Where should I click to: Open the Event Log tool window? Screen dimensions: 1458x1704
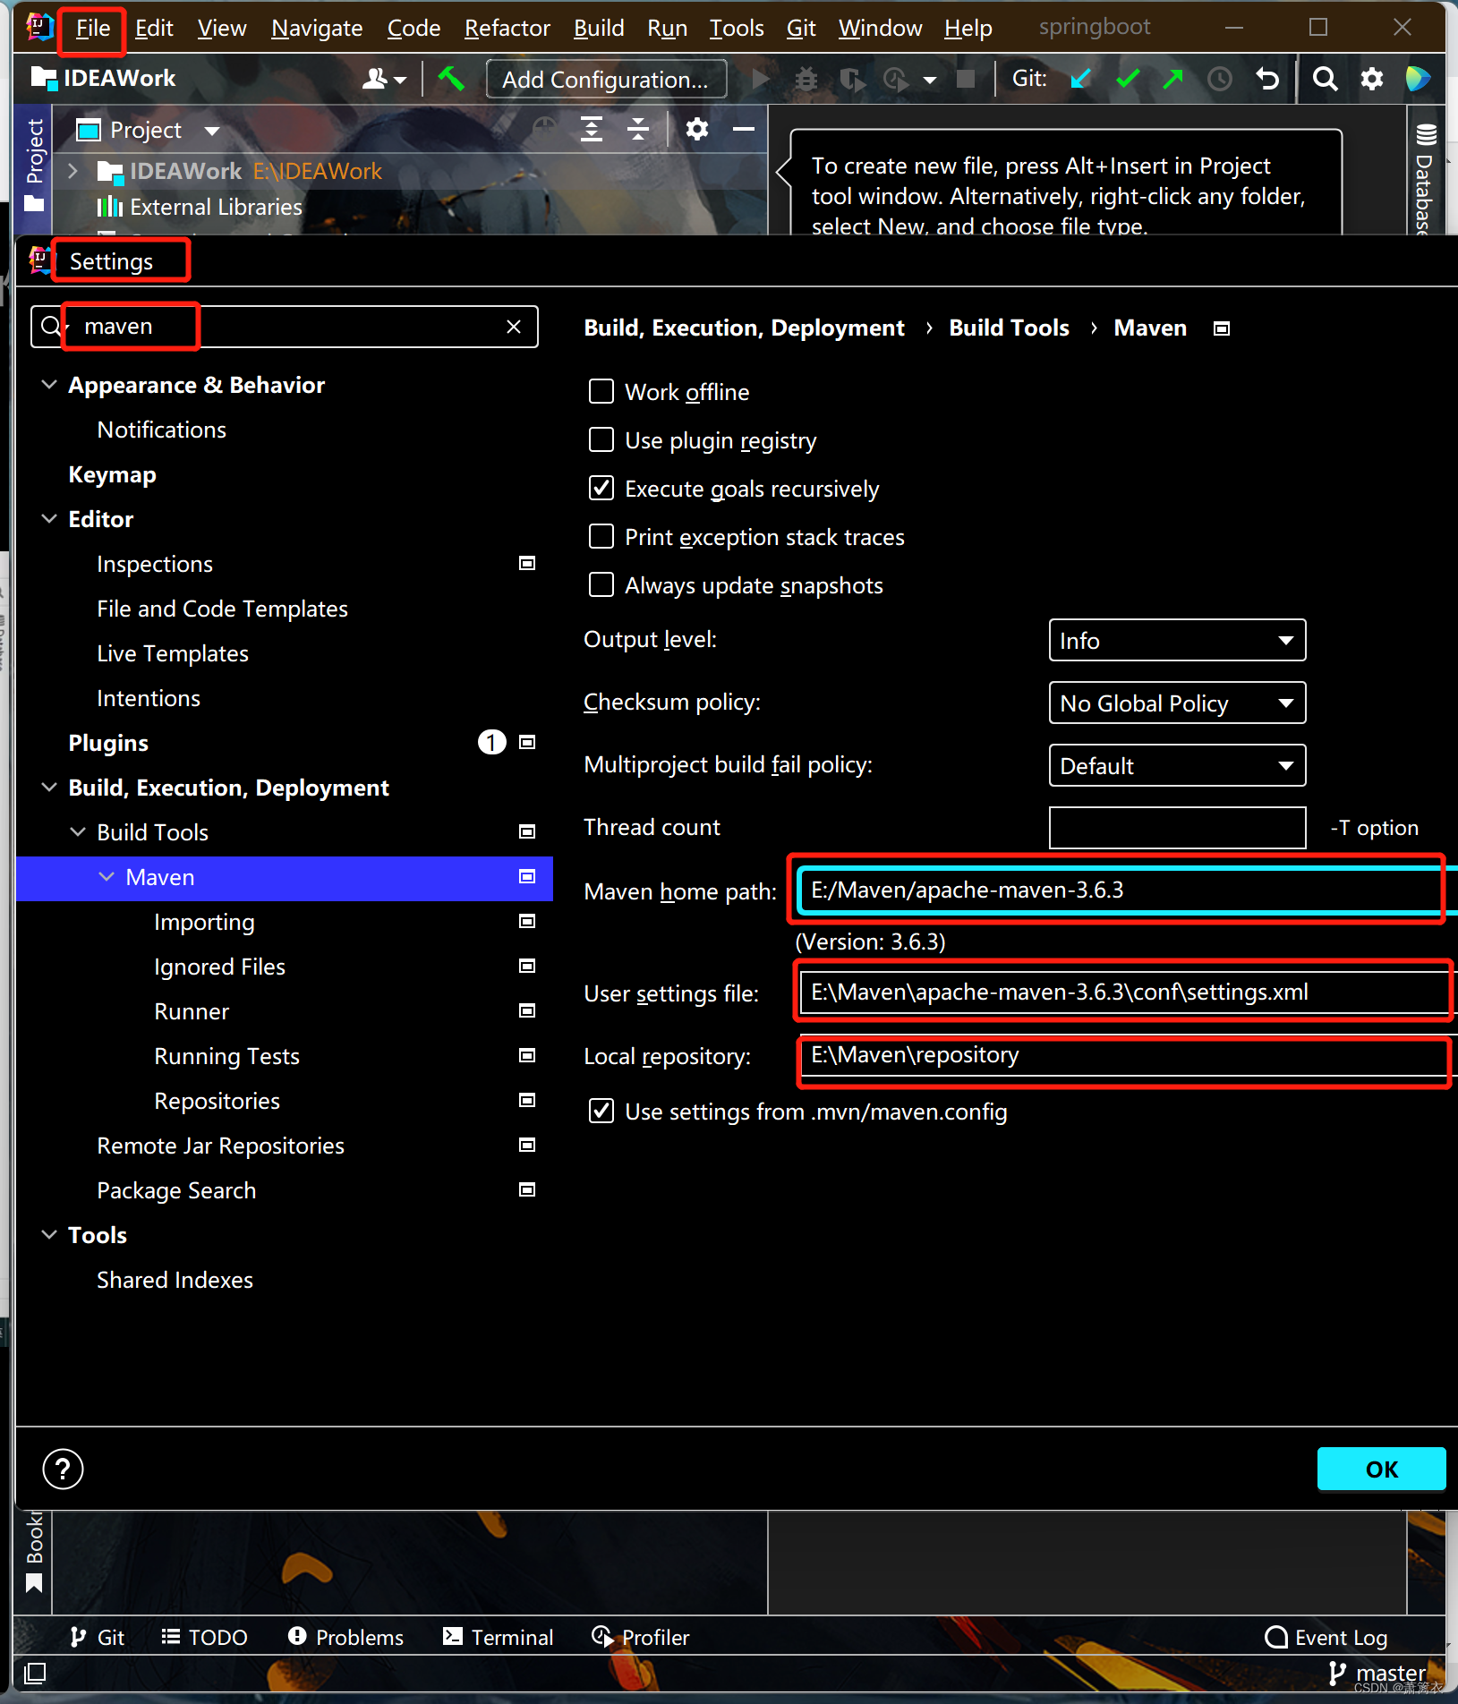(x=1326, y=1637)
